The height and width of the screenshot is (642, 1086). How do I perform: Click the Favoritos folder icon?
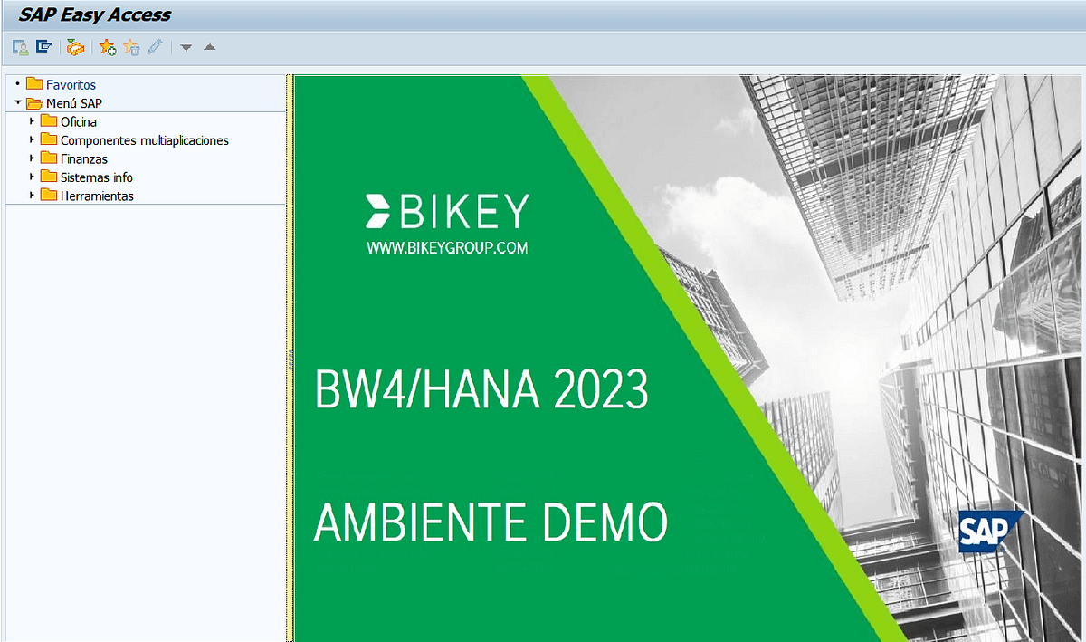(34, 84)
